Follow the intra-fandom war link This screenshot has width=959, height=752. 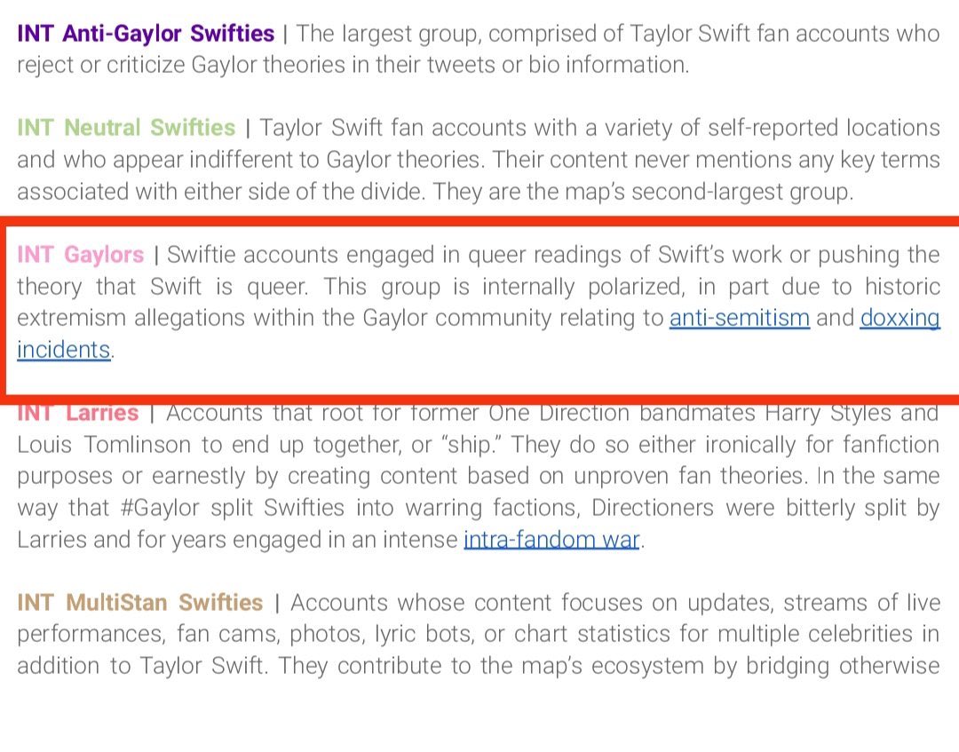(551, 539)
